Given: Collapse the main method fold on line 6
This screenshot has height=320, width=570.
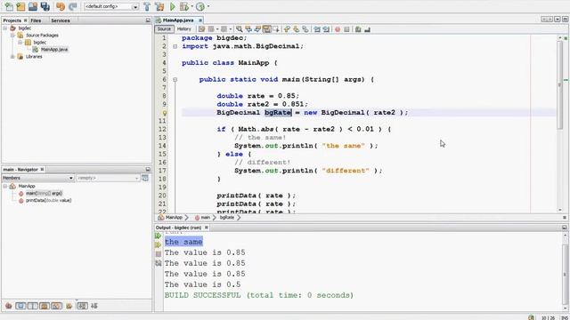Looking at the screenshot, I should pos(175,79).
